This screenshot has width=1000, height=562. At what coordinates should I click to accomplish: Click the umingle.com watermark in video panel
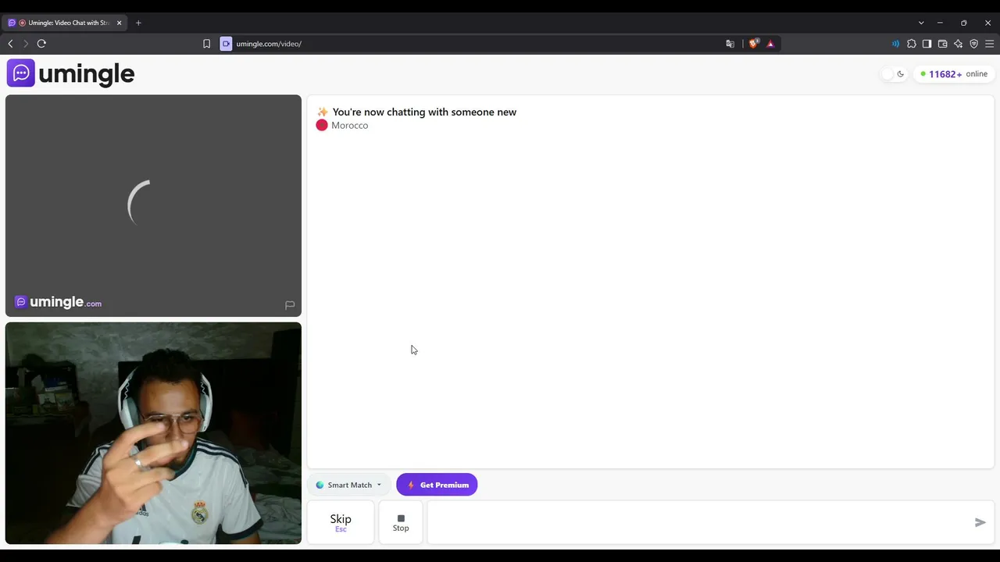click(59, 302)
